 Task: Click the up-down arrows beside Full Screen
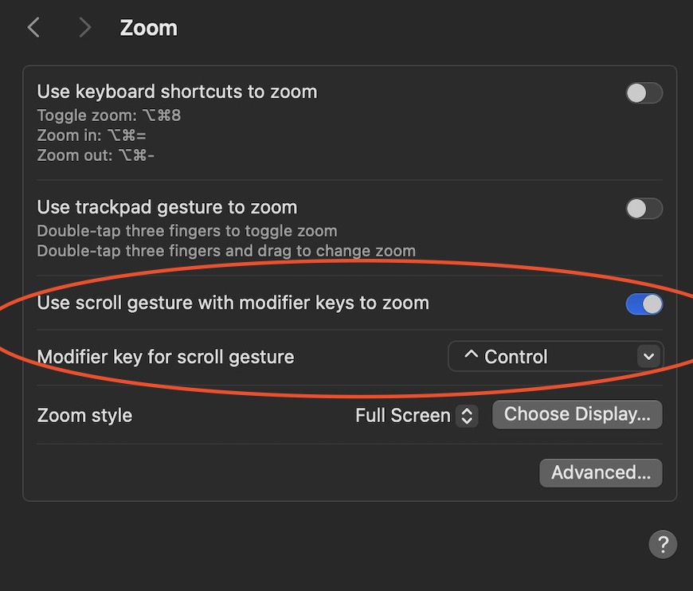pyautogui.click(x=467, y=416)
